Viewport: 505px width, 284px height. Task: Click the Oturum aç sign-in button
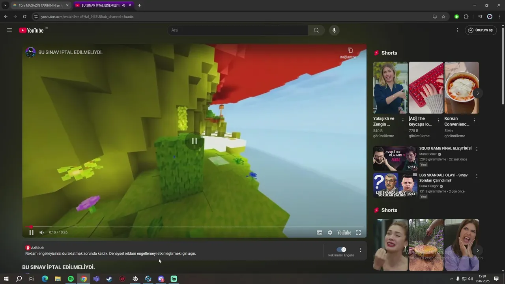pyautogui.click(x=481, y=30)
